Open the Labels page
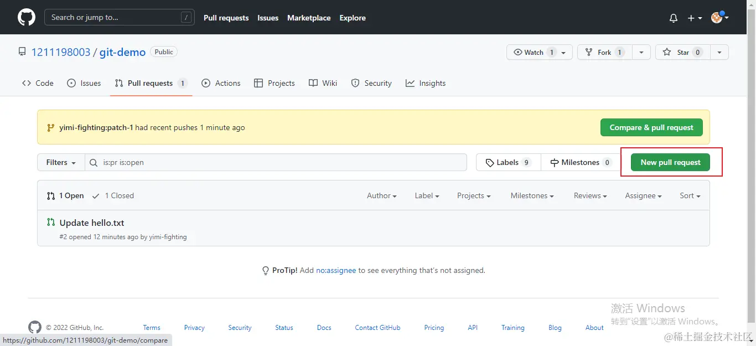756x346 pixels. 509,162
